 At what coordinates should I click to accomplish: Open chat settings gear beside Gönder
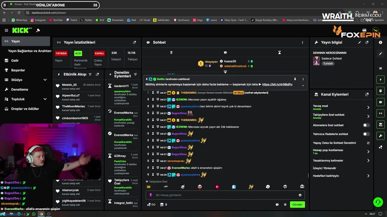pyautogui.click(x=285, y=205)
